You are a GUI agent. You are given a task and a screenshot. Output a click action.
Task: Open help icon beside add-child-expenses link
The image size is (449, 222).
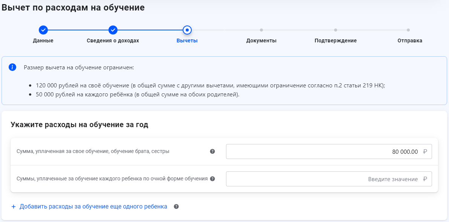(x=176, y=207)
